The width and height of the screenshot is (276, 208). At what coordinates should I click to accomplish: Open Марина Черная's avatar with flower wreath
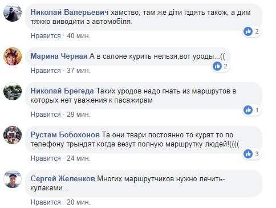click(13, 56)
